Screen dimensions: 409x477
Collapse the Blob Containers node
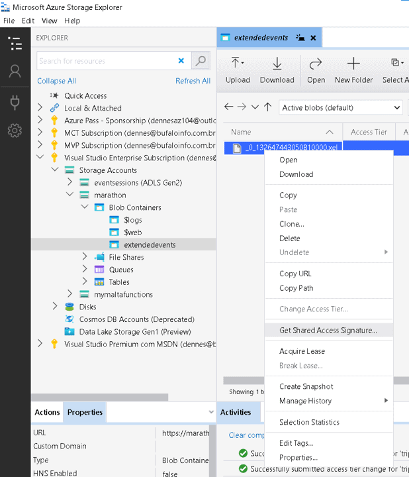coord(85,207)
